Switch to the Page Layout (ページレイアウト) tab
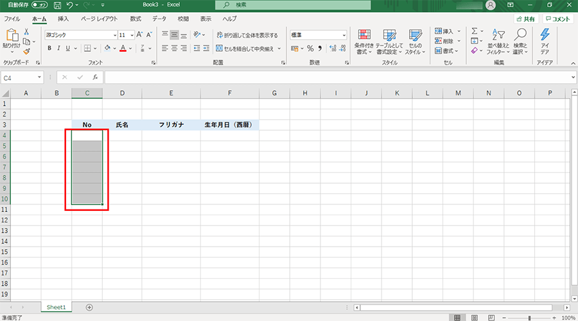578x321 pixels. pyautogui.click(x=99, y=19)
